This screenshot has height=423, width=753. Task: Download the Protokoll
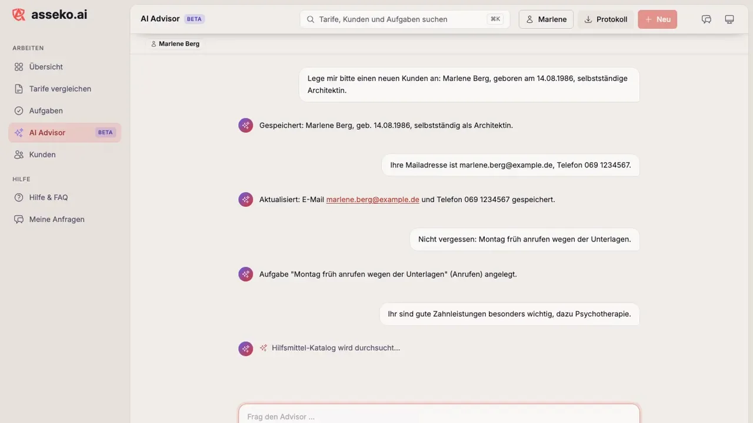click(x=605, y=19)
